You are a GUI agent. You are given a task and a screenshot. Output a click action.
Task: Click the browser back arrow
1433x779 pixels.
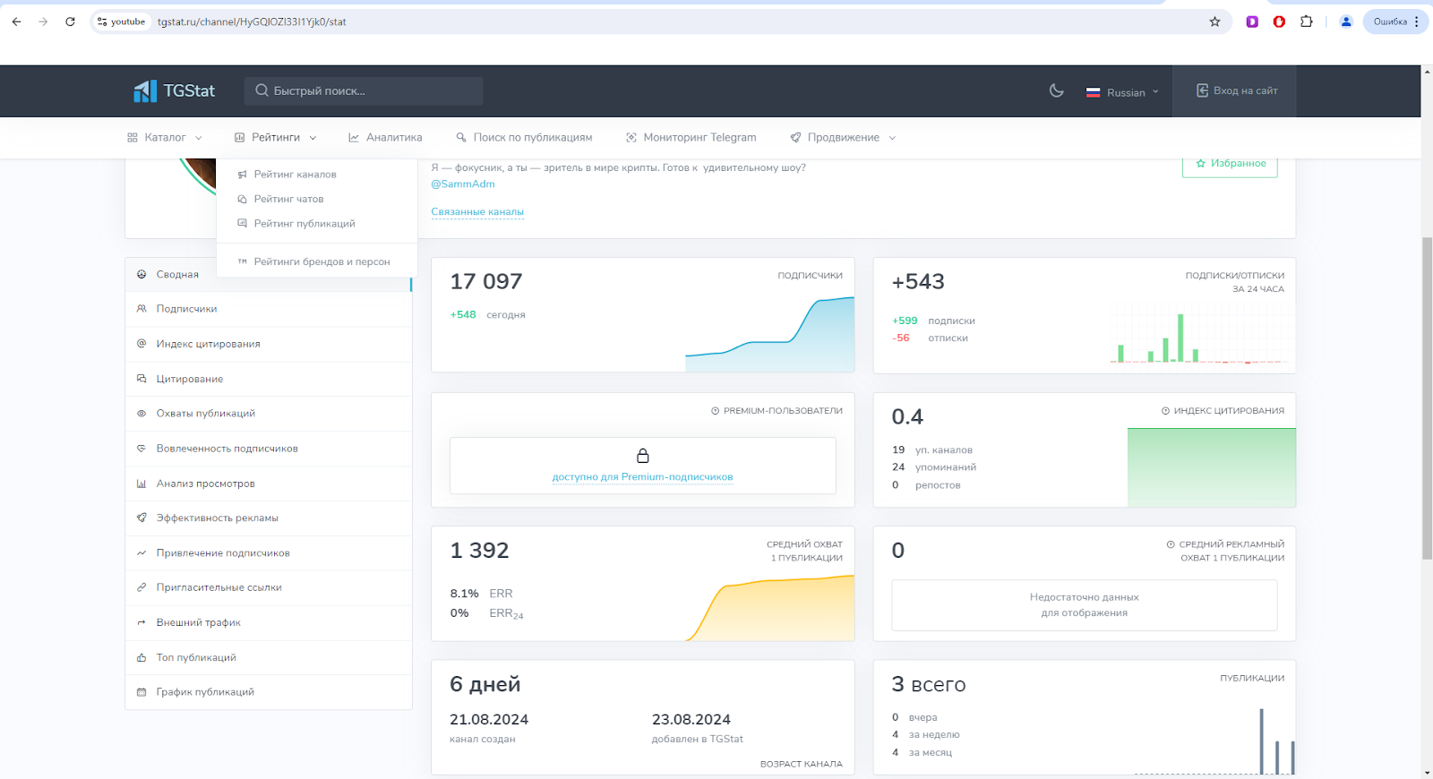coord(16,21)
